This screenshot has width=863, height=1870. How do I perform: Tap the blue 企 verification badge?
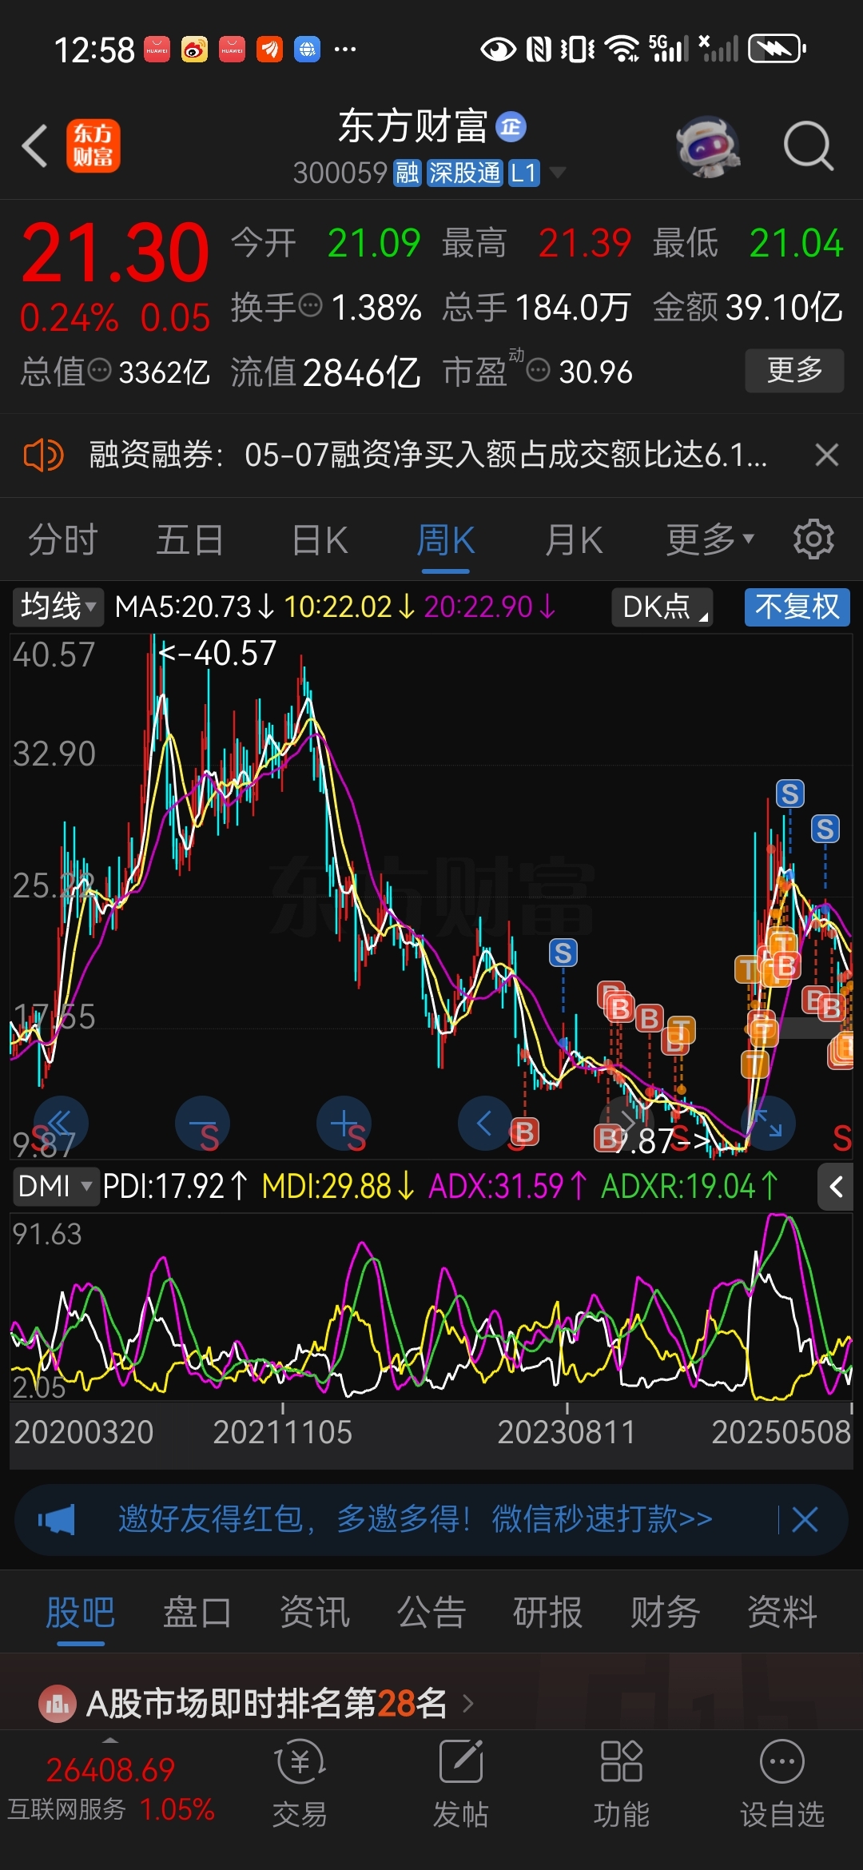click(x=511, y=127)
